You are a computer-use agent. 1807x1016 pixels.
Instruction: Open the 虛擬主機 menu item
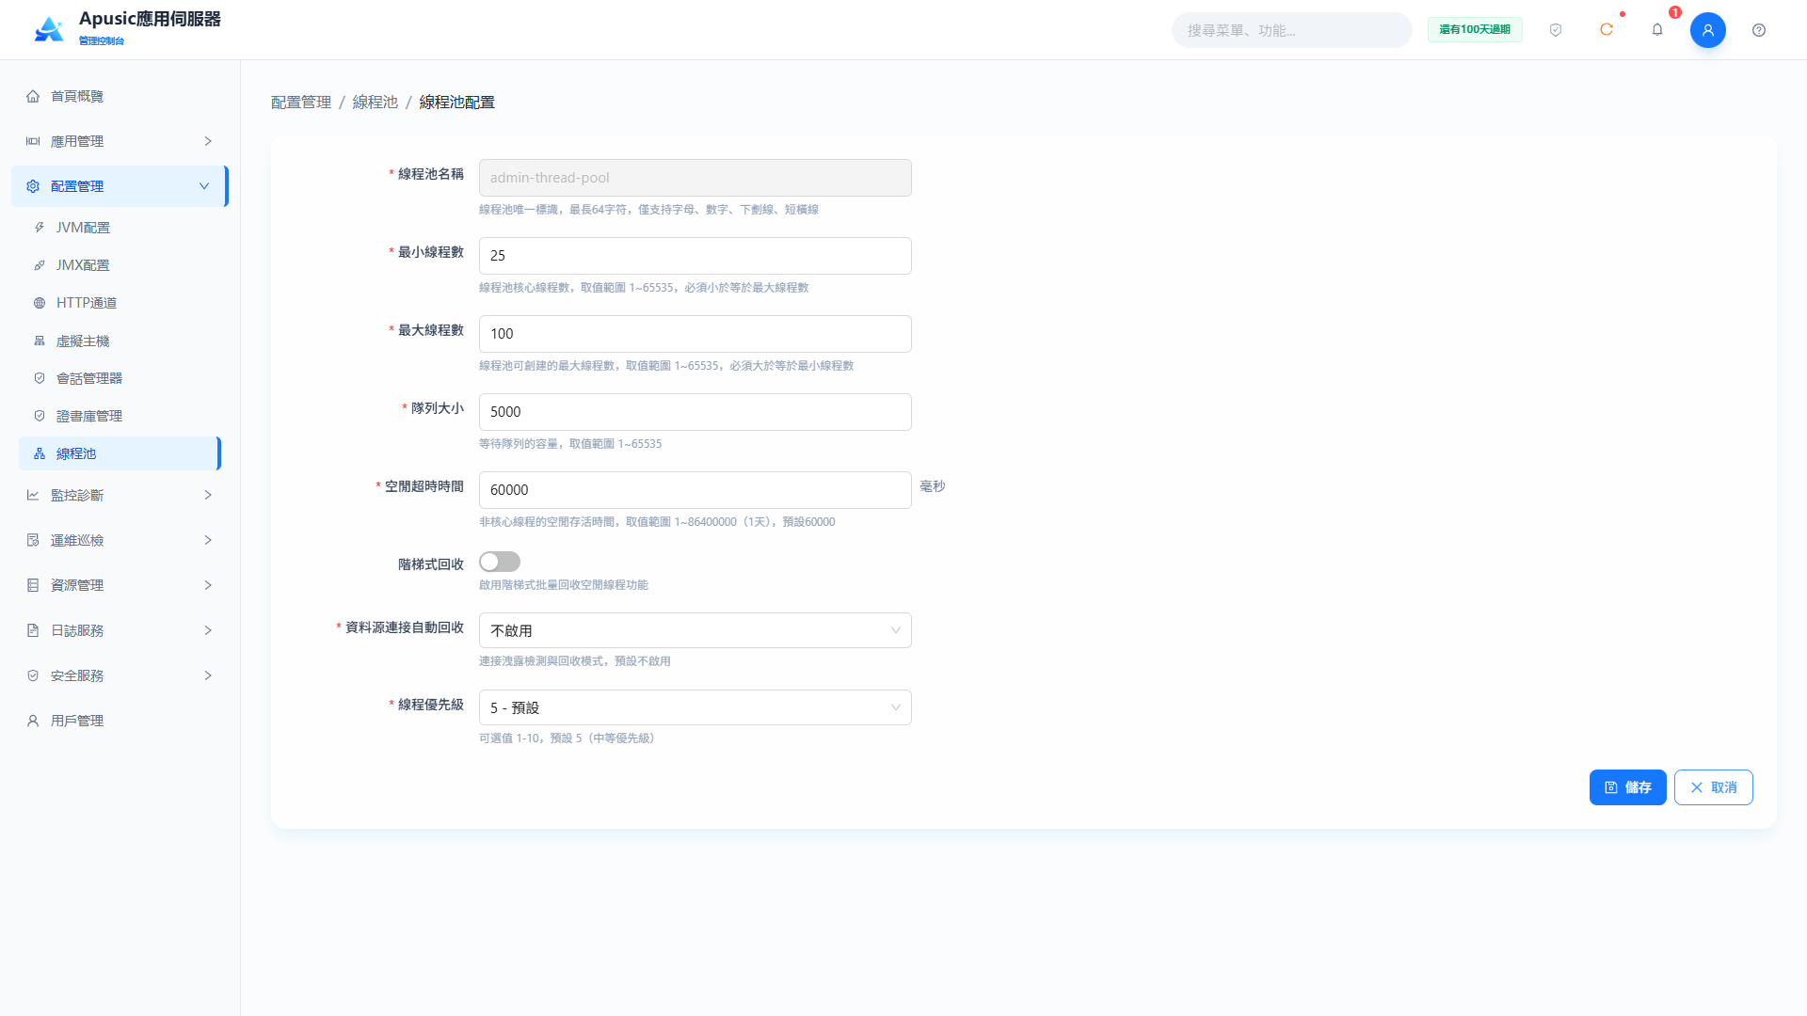point(120,341)
